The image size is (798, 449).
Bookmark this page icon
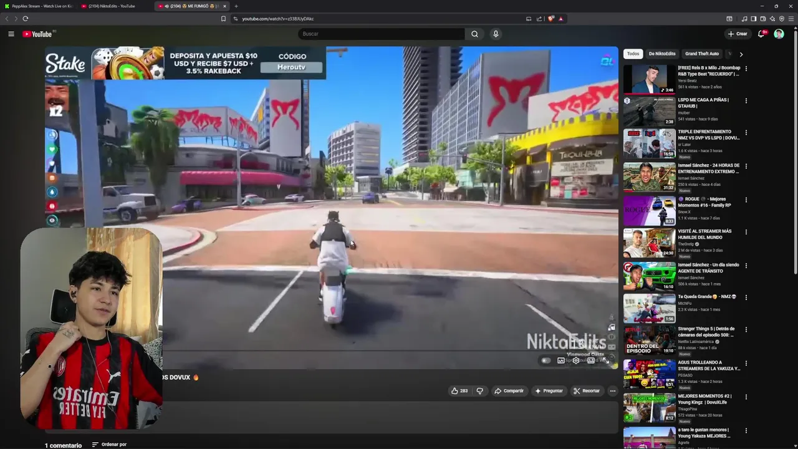pyautogui.click(x=223, y=19)
